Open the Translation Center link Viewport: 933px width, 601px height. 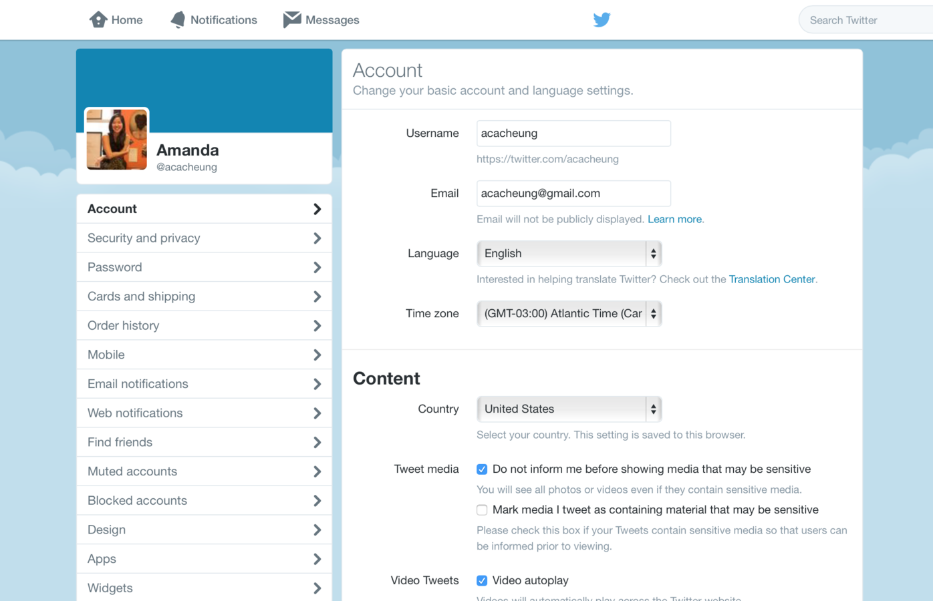772,279
